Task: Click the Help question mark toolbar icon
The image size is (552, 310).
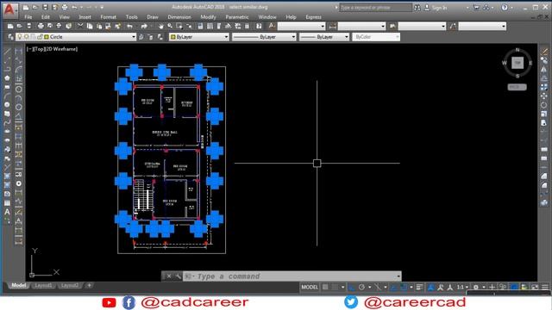Action: (x=259, y=26)
